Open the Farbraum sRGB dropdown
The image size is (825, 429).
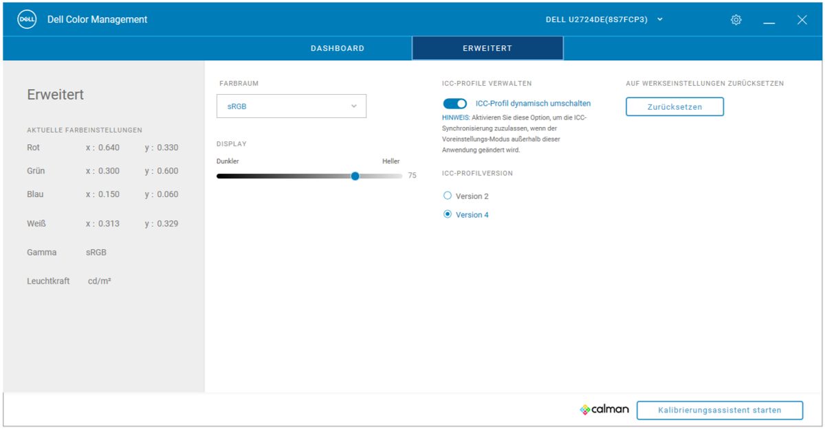point(291,106)
